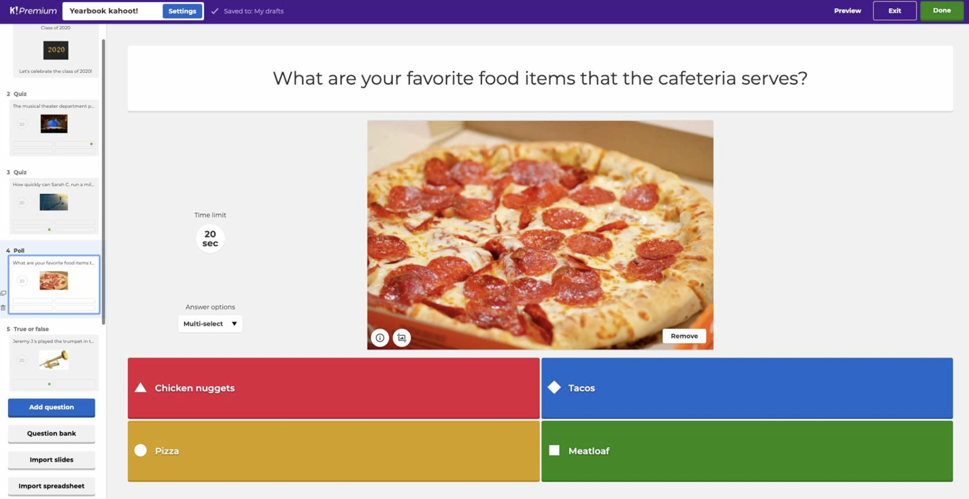Edit the question title text field
The width and height of the screenshot is (969, 499).
click(x=540, y=78)
